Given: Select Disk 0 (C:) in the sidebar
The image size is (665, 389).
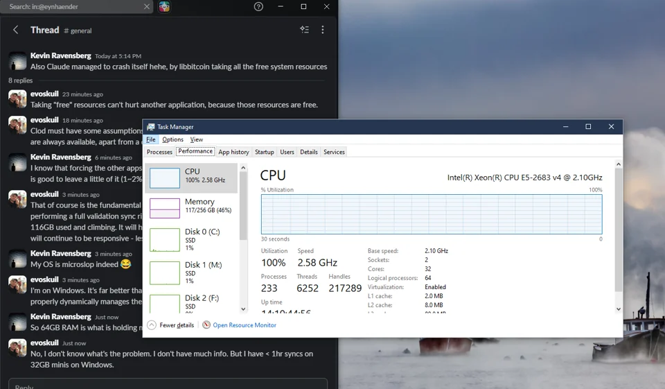Looking at the screenshot, I should [x=192, y=239].
